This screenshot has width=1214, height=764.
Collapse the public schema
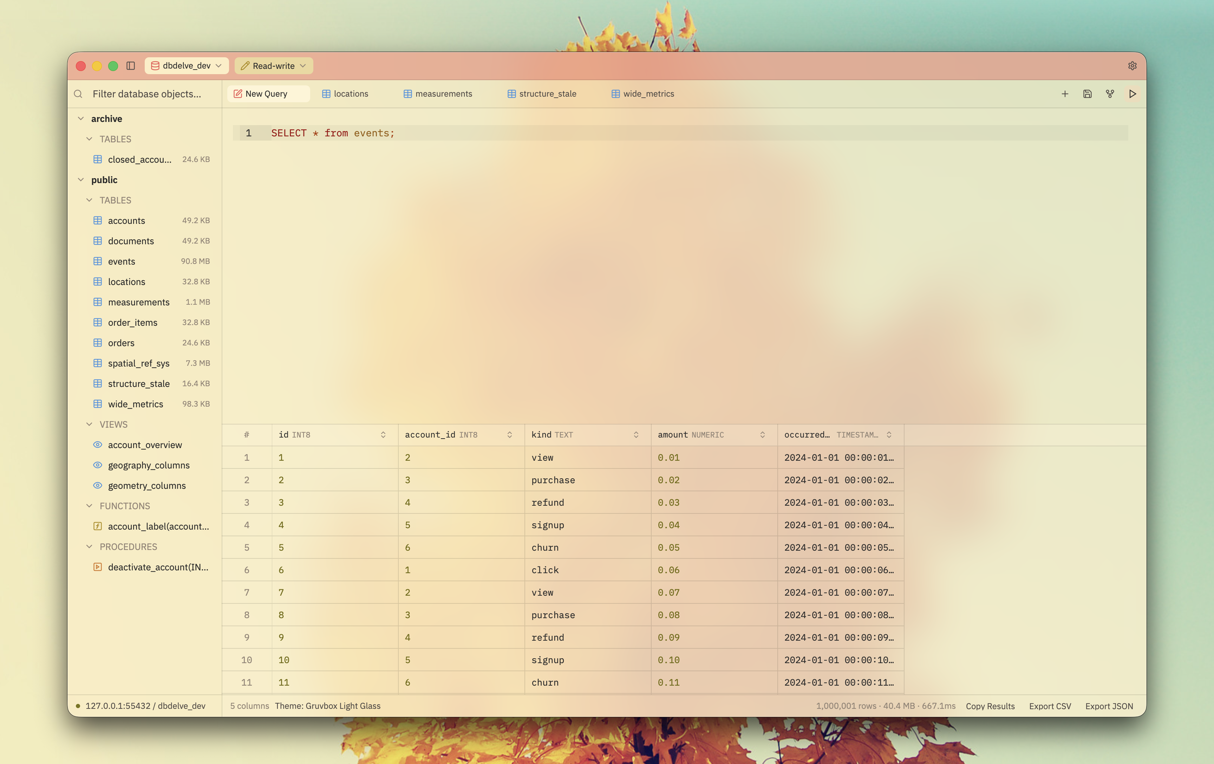point(81,180)
